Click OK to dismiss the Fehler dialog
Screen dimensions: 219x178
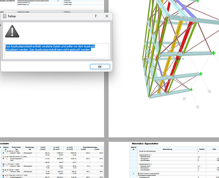coord(100,67)
